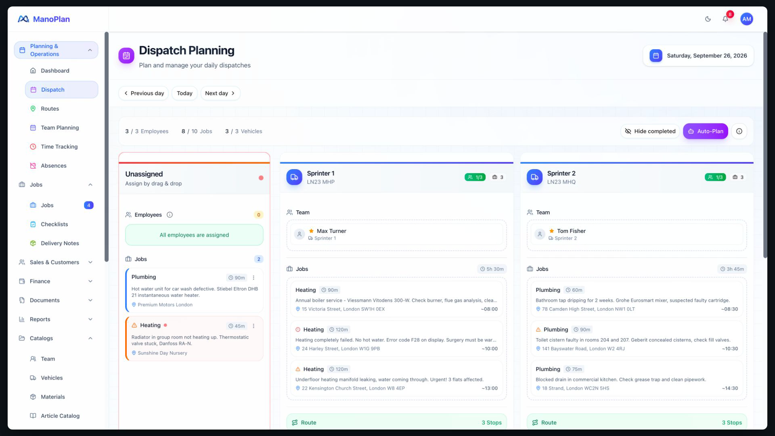Click the Dispatch Planning header icon
Screen dimensions: 775x436
click(x=126, y=56)
